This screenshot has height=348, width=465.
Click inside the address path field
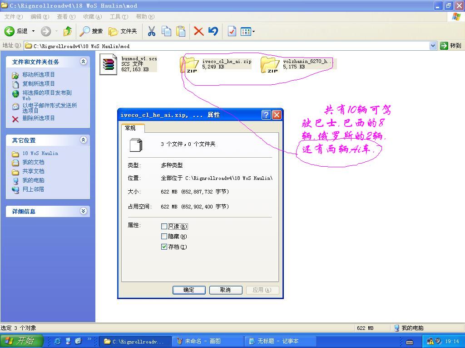tap(227, 46)
